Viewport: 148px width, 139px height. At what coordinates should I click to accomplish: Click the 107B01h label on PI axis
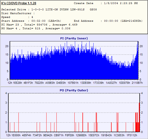coord(73,83)
